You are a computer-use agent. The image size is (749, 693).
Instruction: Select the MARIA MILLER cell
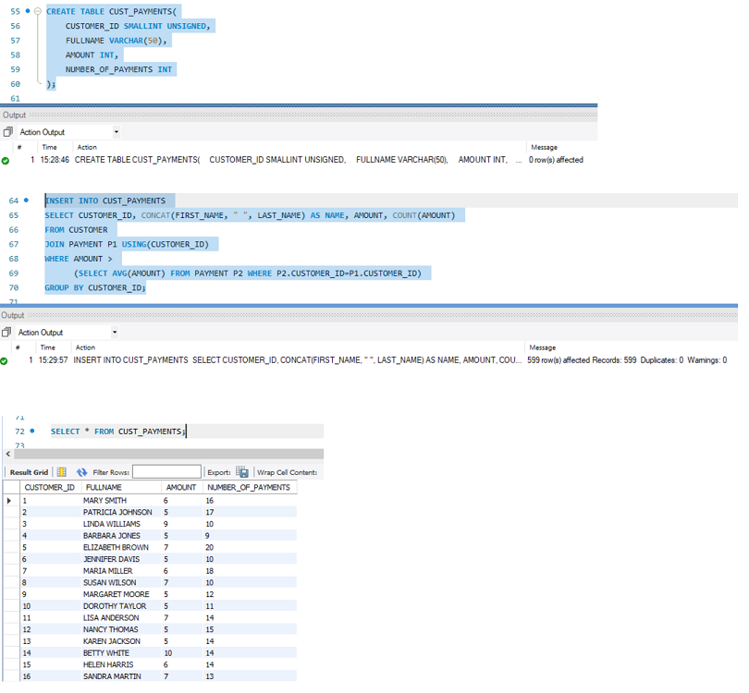click(x=121, y=571)
